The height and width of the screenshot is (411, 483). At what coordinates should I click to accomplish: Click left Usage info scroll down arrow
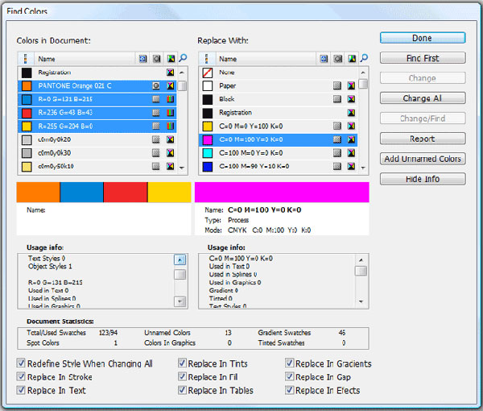[x=180, y=301]
